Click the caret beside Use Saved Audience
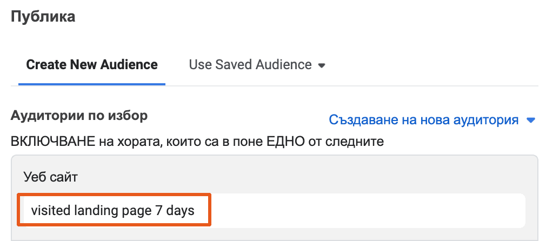This screenshot has width=546, height=241. point(322,66)
